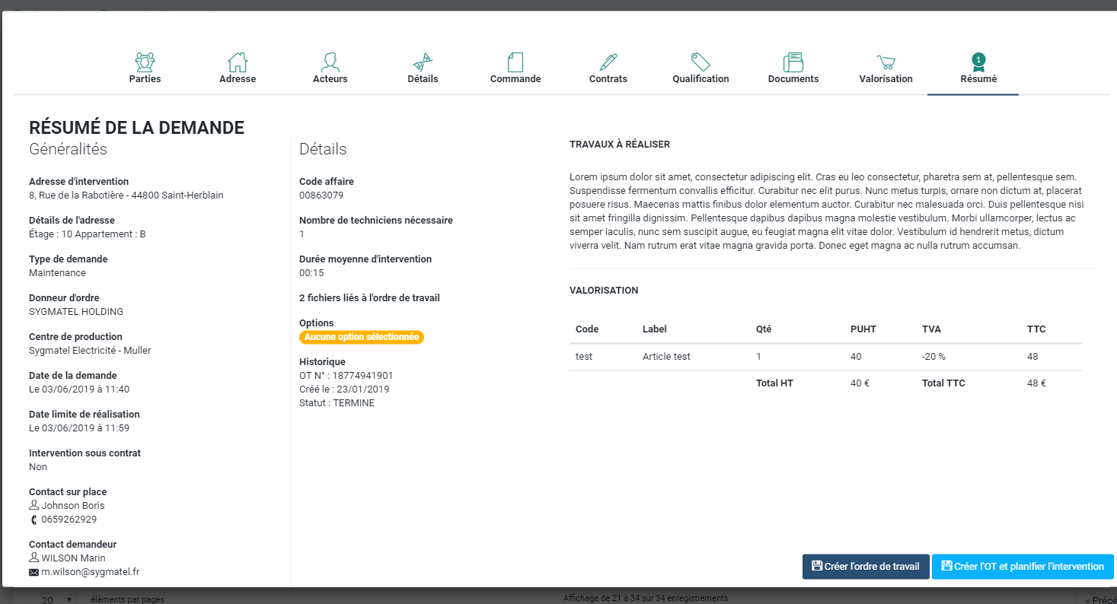Click the Adresse house icon
The height and width of the screenshot is (604, 1117).
[238, 62]
